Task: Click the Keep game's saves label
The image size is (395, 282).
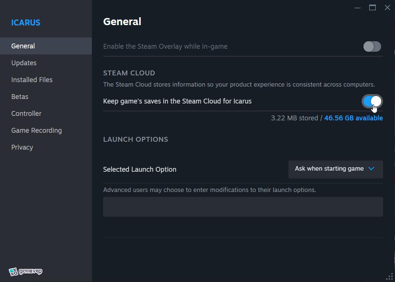Action: pos(177,101)
